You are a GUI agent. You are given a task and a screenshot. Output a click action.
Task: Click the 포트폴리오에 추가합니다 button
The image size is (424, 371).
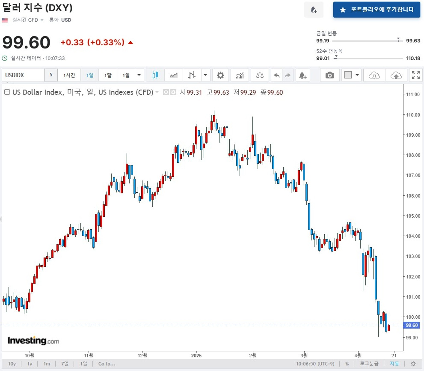pos(376,10)
